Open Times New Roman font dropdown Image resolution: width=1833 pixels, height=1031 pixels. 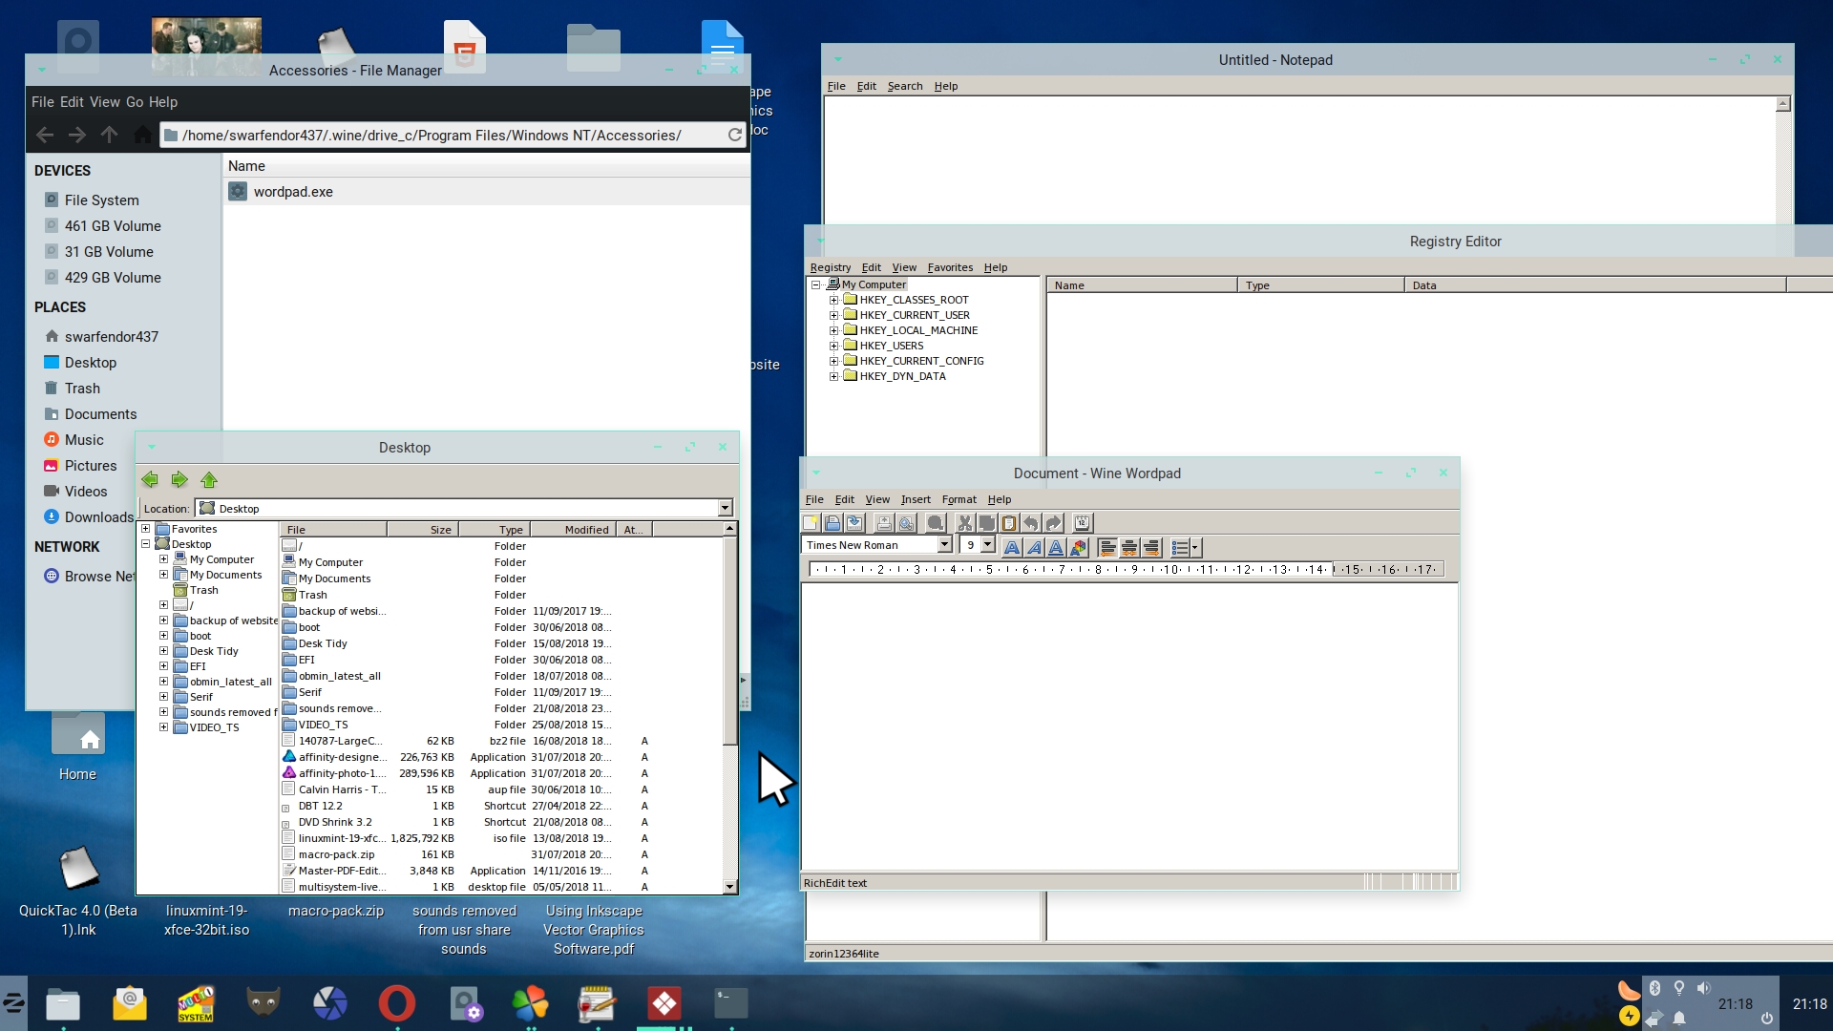coord(944,544)
